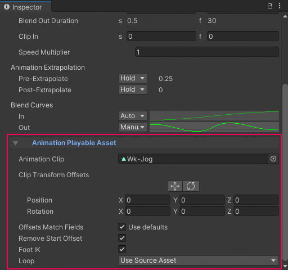Screen dimensions: 288x270
Task: Click the Speed Multiplier input field
Action: [207, 52]
